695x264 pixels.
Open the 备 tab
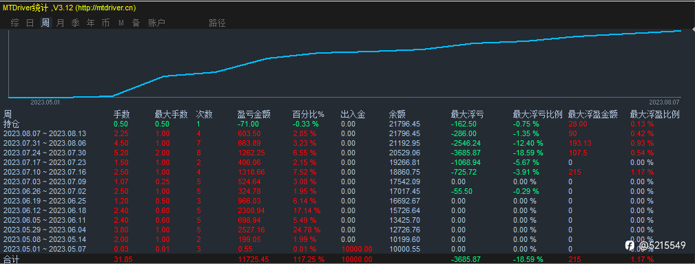pyautogui.click(x=136, y=23)
